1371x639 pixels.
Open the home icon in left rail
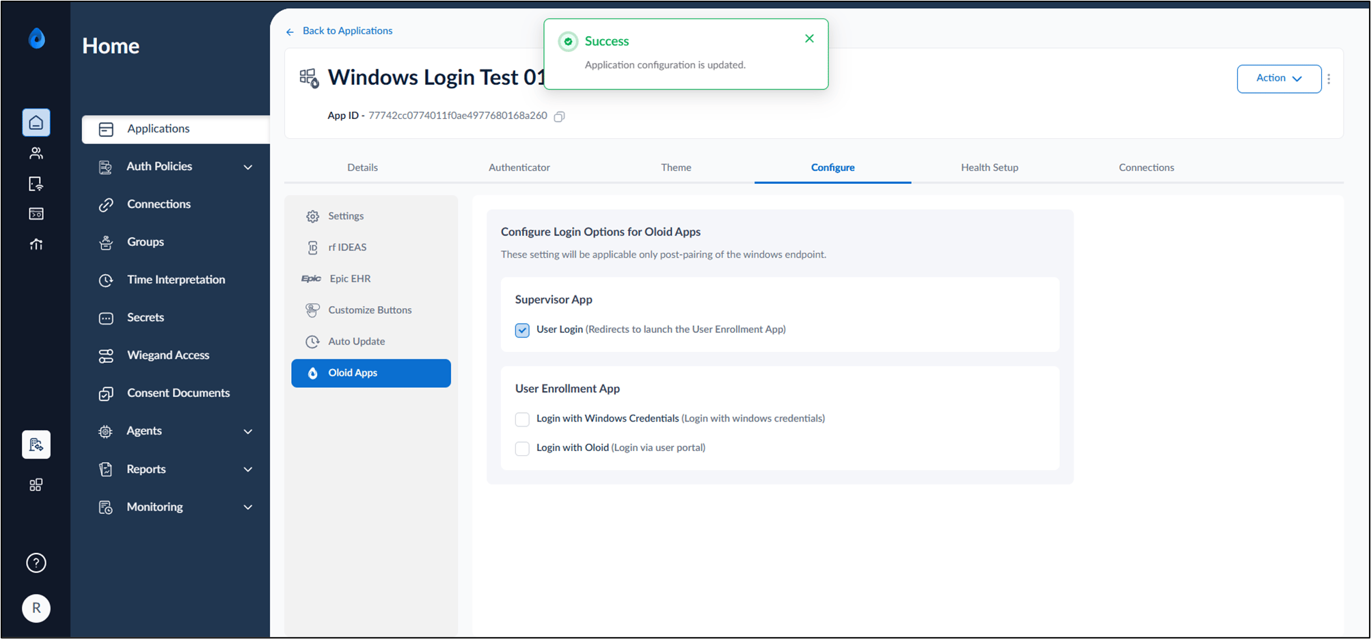tap(36, 122)
